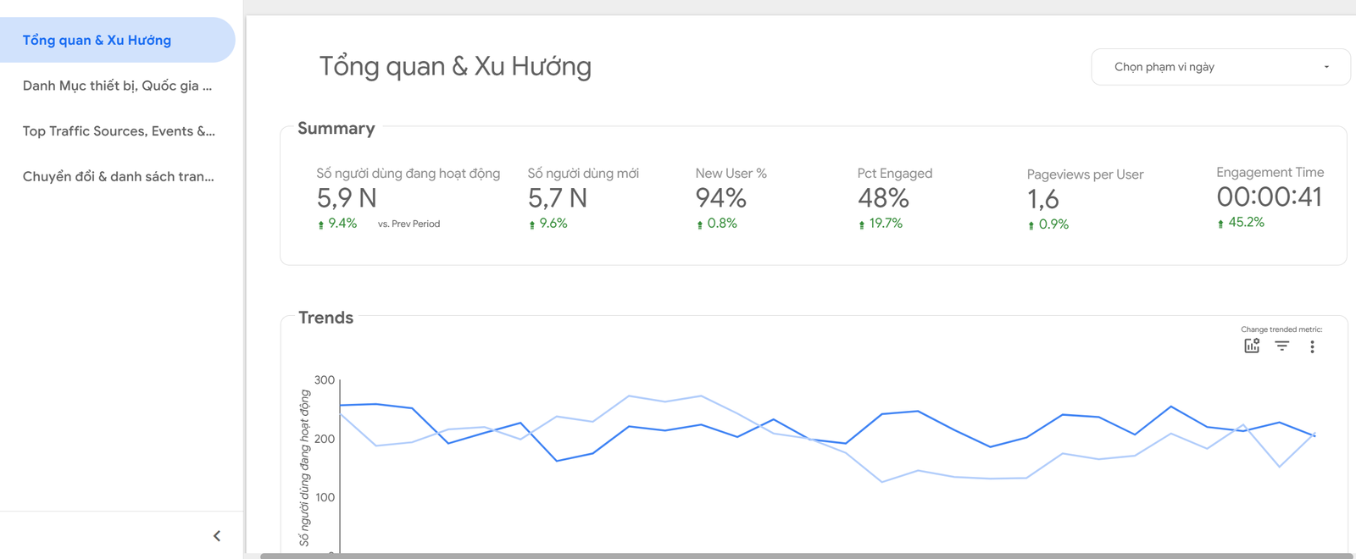Click the 48% Pct Engaged value
This screenshot has width=1356, height=559.
pyautogui.click(x=883, y=198)
